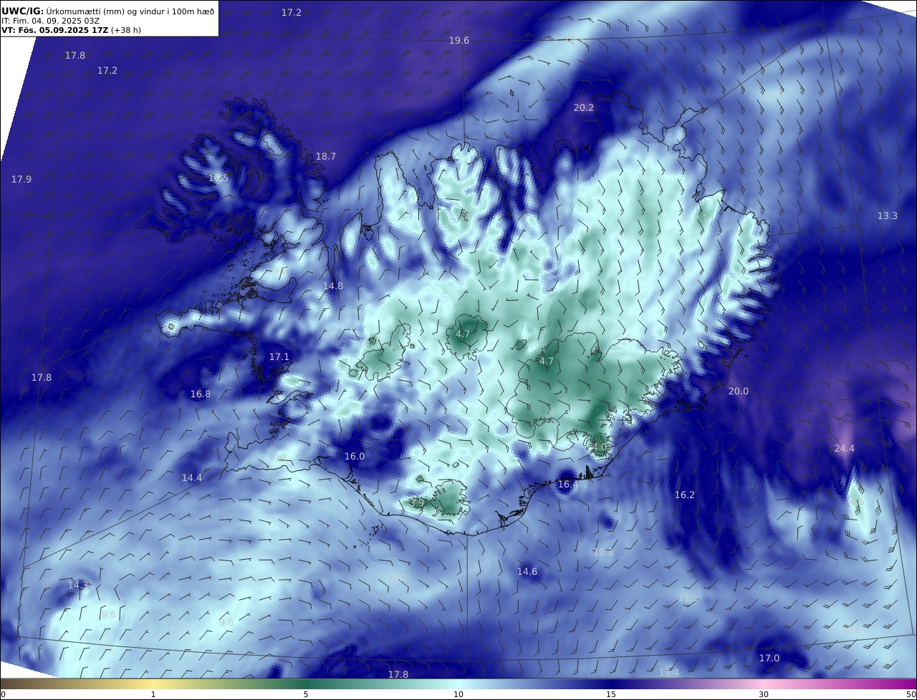Click the 16.2 map value

click(x=685, y=495)
